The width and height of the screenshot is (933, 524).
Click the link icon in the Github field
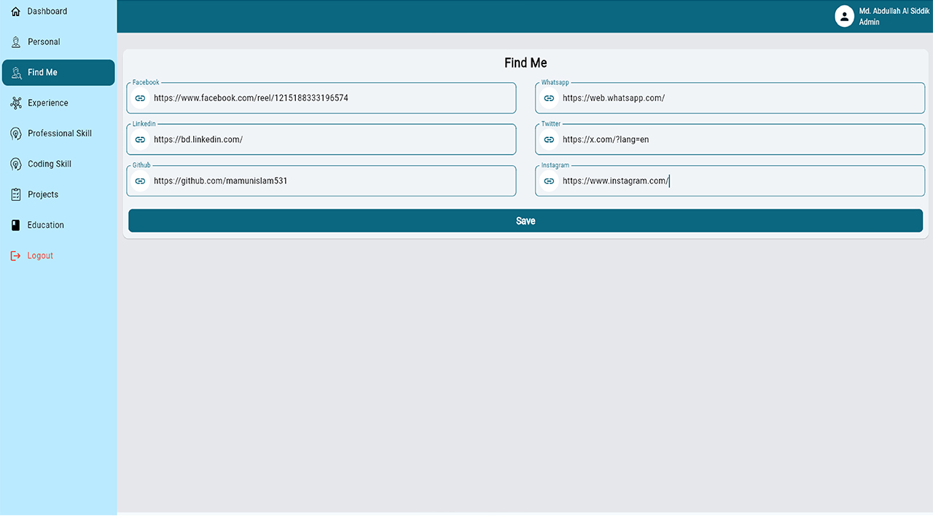140,180
